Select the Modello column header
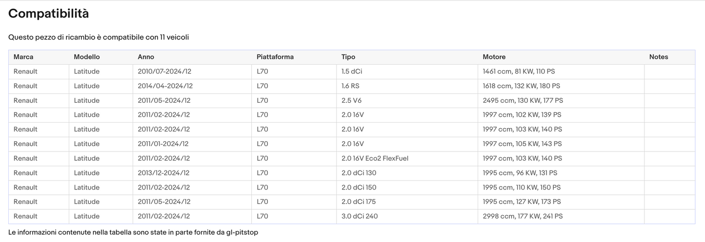The height and width of the screenshot is (242, 705). 86,57
